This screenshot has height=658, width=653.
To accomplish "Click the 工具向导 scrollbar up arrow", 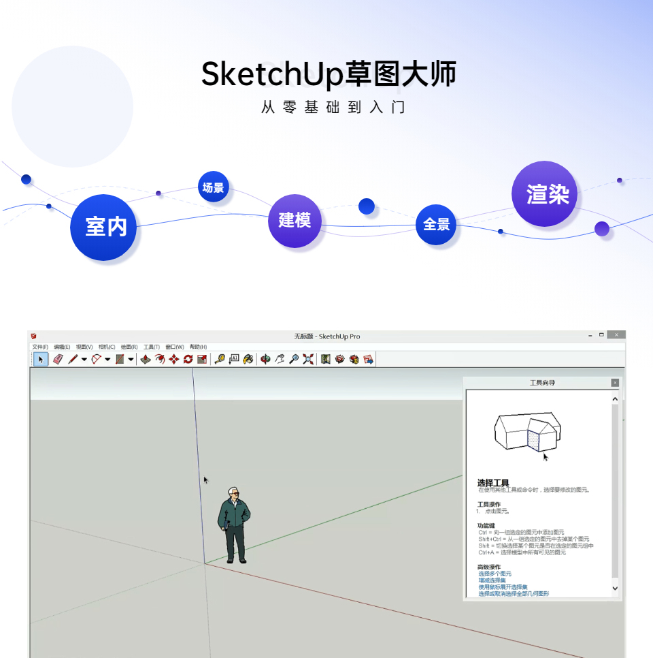I will 615,399.
